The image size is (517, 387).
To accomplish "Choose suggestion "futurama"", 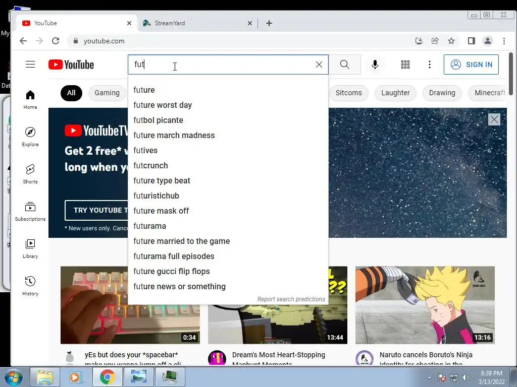I will click(x=228, y=226).
